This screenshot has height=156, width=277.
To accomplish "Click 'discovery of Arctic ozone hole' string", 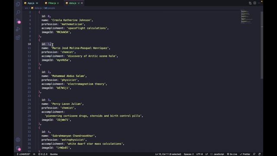I will coord(91,56).
